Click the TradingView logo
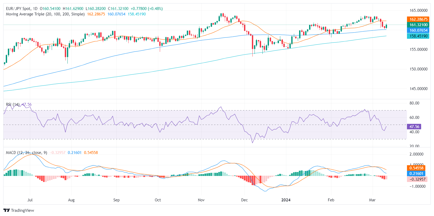The image size is (434, 216). pyautogui.click(x=19, y=210)
